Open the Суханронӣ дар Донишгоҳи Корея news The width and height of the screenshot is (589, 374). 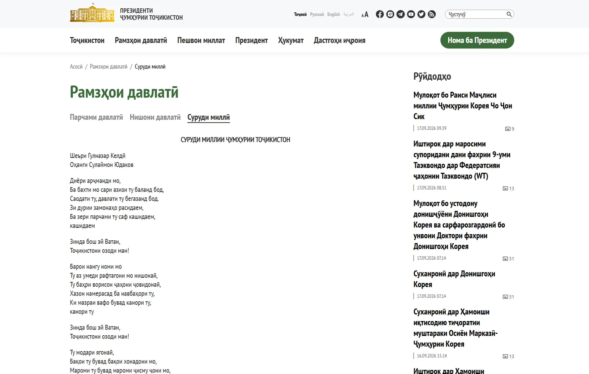click(454, 279)
